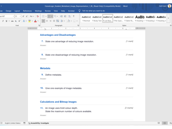Open the View tab
Screen dimensions: 172x129
click(56, 11)
